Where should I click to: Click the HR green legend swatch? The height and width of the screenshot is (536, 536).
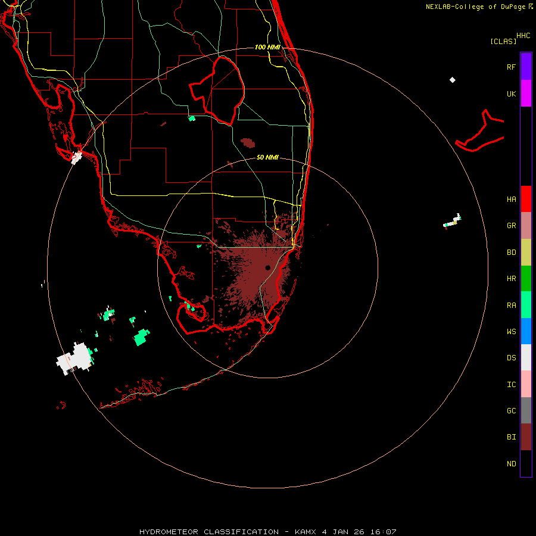point(526,278)
